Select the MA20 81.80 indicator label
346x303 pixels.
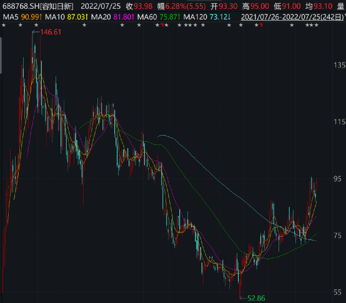[112, 17]
